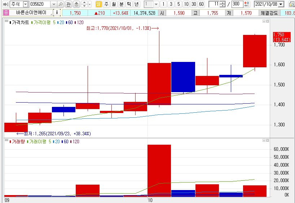
Task: Click the volume value 14,374,528
Action: point(145,13)
